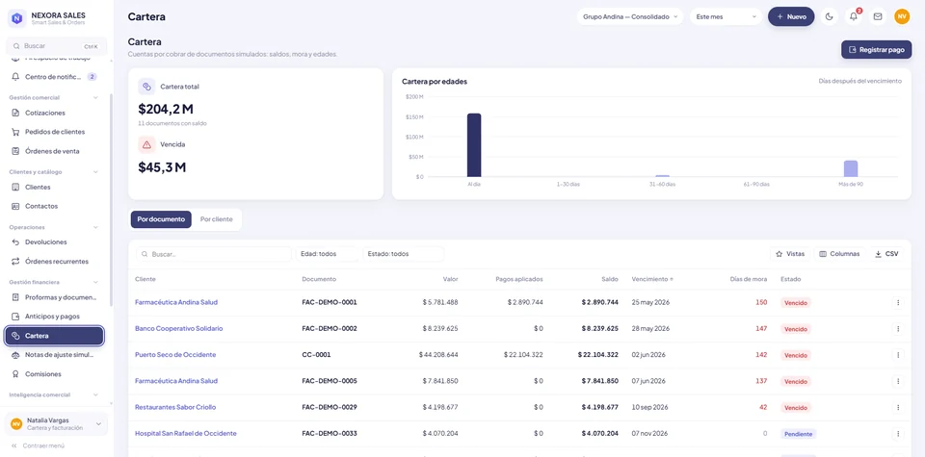Image resolution: width=925 pixels, height=457 pixels.
Task: Open the Columnas button
Action: [x=840, y=254]
